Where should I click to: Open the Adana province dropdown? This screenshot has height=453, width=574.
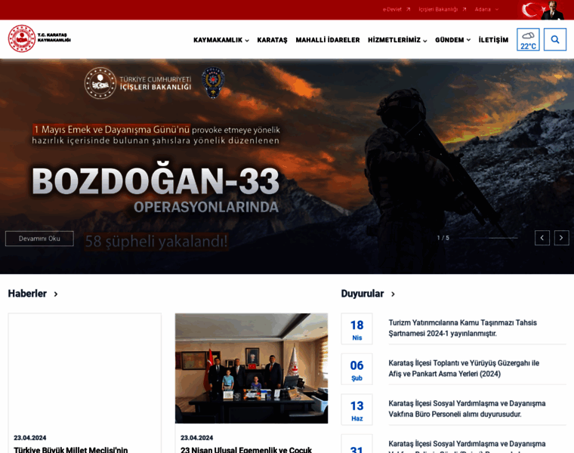pyautogui.click(x=486, y=10)
